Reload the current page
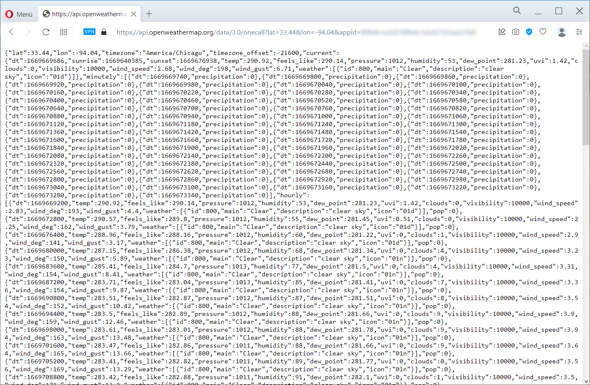Viewport: 590px width, 385px height. click(x=46, y=32)
